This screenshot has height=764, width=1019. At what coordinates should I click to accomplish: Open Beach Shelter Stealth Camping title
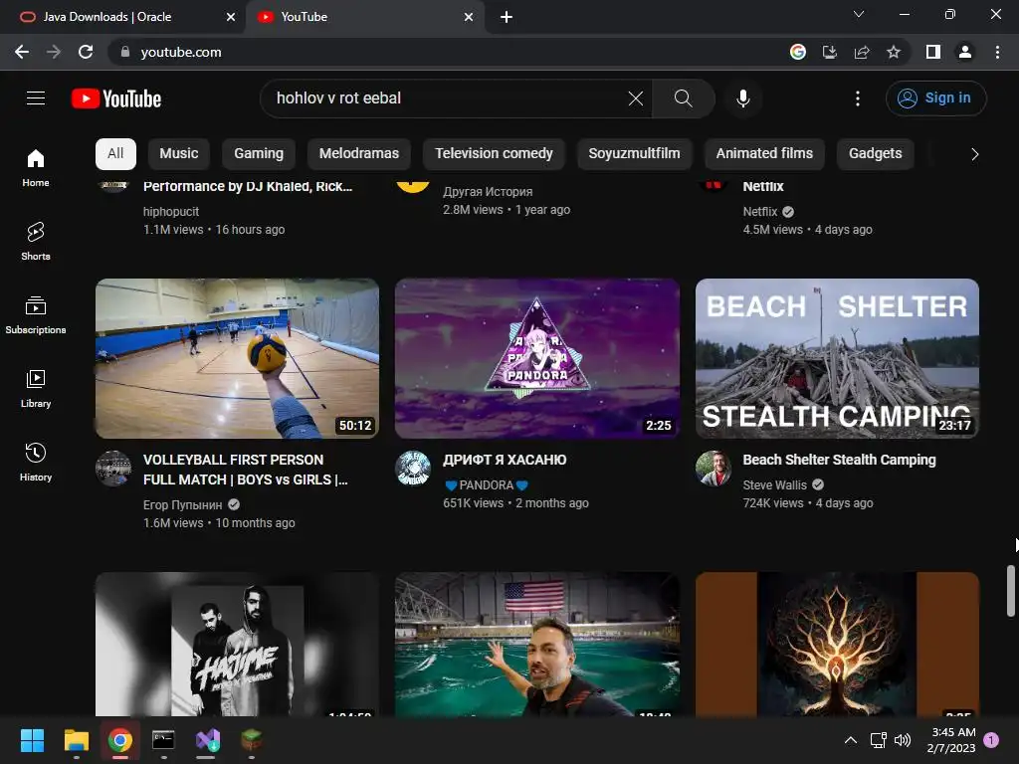tap(840, 460)
